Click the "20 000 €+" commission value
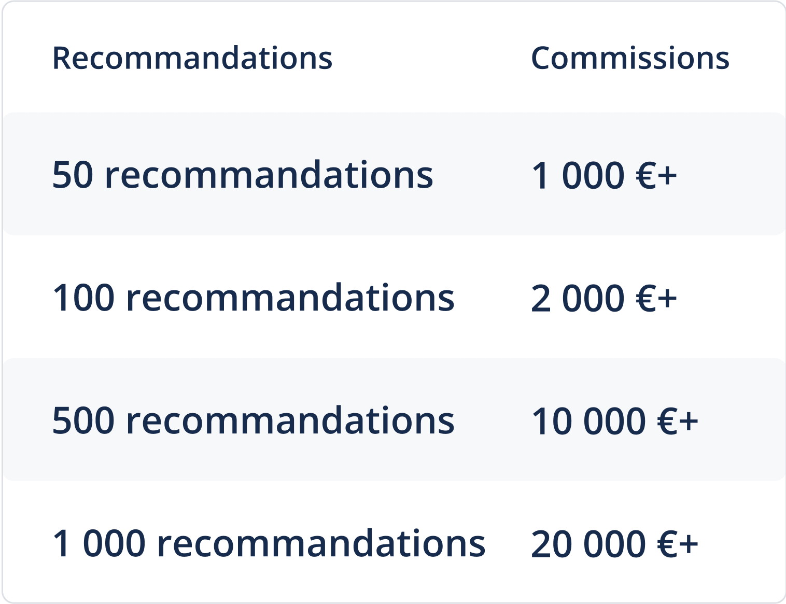The height and width of the screenshot is (604, 786). tap(614, 544)
